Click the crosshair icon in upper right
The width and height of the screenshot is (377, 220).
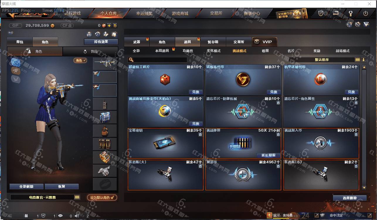tap(349, 24)
